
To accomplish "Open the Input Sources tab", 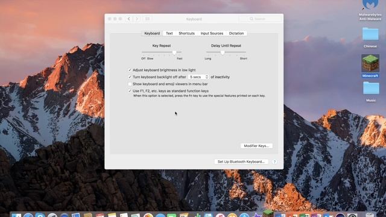I will pyautogui.click(x=212, y=33).
